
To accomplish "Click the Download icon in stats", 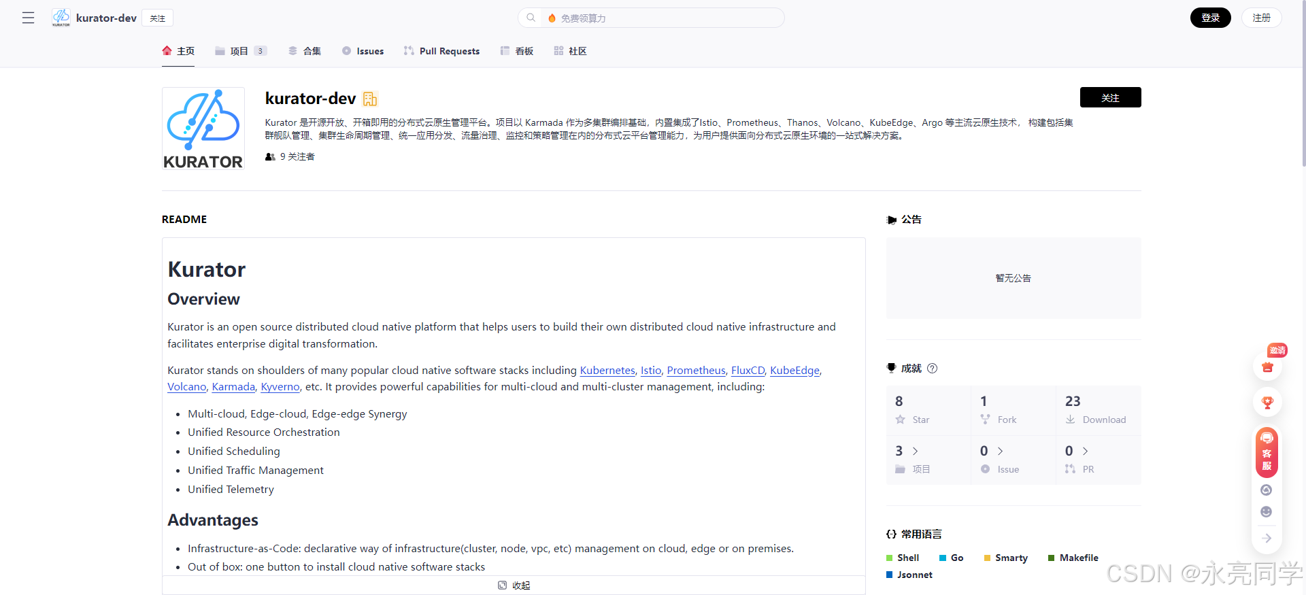I will coord(1071,420).
